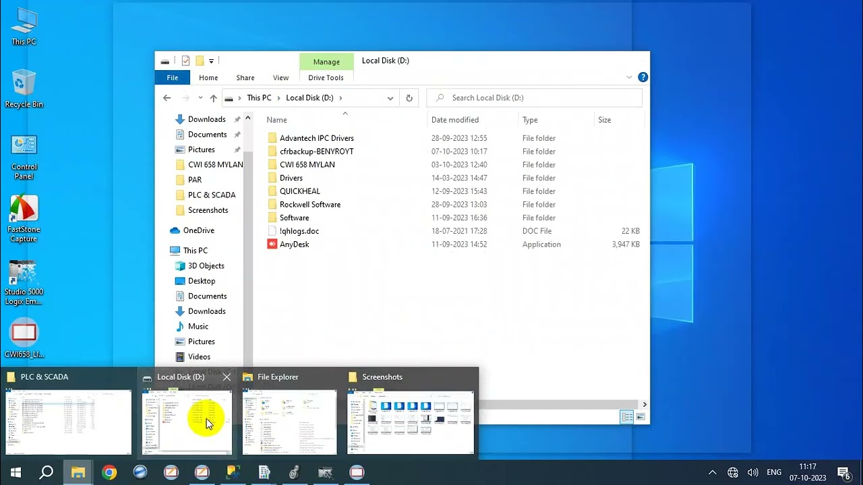
Task: Open the Share ribbon tab
Action: tap(245, 77)
